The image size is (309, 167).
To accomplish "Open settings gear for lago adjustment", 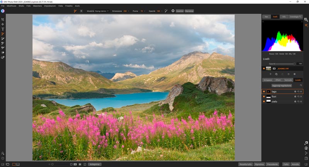I will 295,91.
